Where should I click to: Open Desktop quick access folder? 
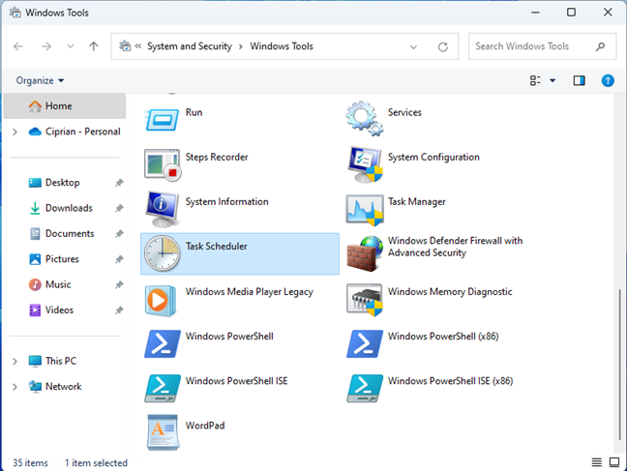point(54,183)
